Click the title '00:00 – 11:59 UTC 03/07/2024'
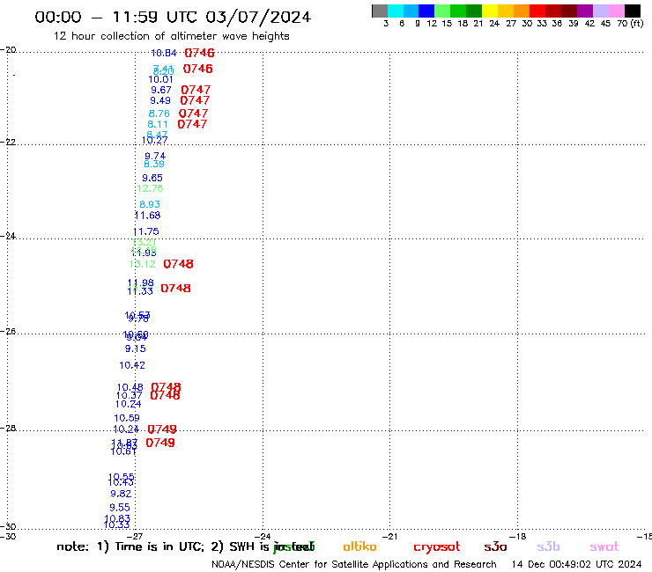The height and width of the screenshot is (572, 652). coord(173,17)
